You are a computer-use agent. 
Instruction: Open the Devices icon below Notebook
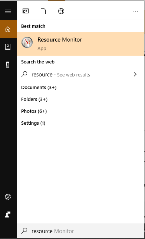[8, 65]
